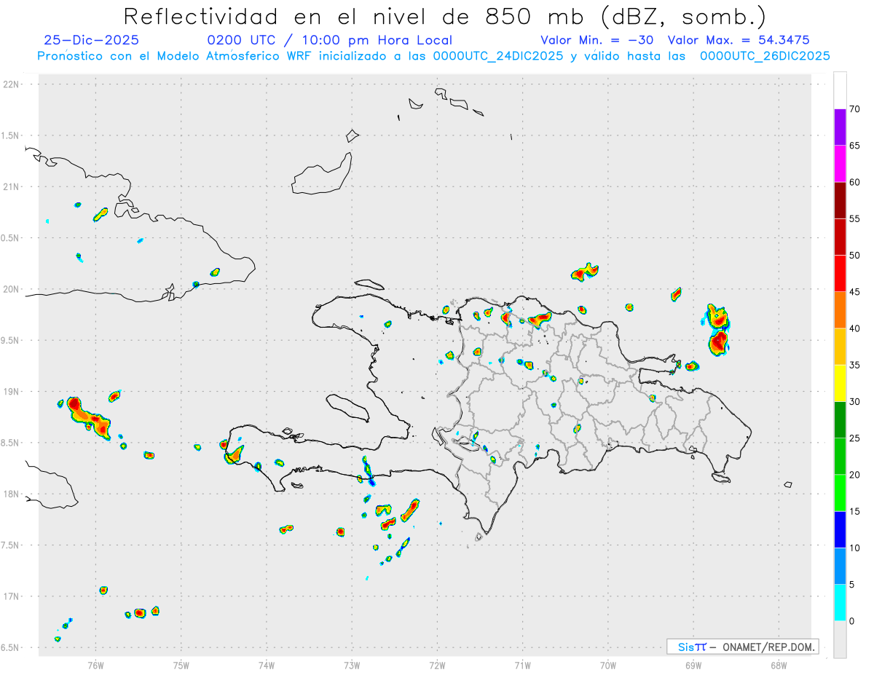Viewport: 874px width, 675px height.
Task: Select the time '0200 UTC / 10:00 pm Hora Local'
Action: (329, 40)
